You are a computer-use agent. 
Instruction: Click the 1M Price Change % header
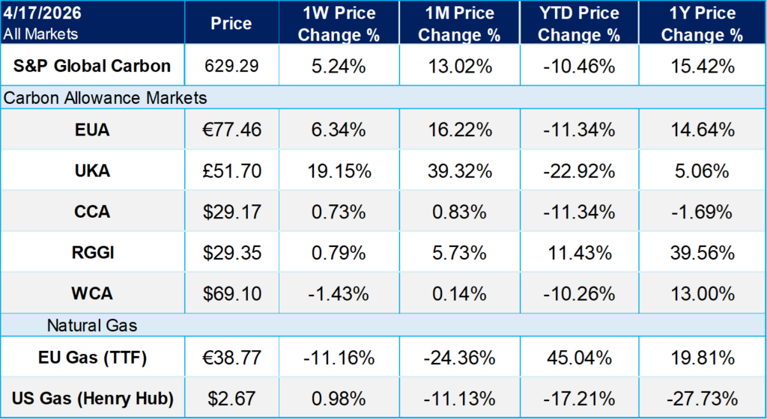[x=459, y=24]
